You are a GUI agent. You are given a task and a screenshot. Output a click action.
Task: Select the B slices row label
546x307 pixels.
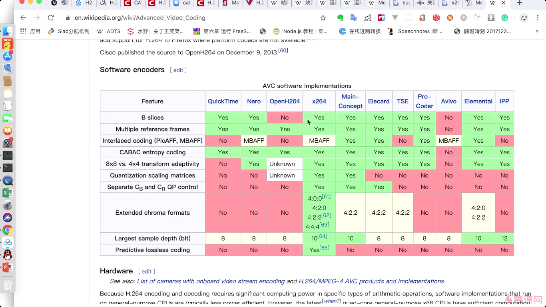tap(153, 118)
